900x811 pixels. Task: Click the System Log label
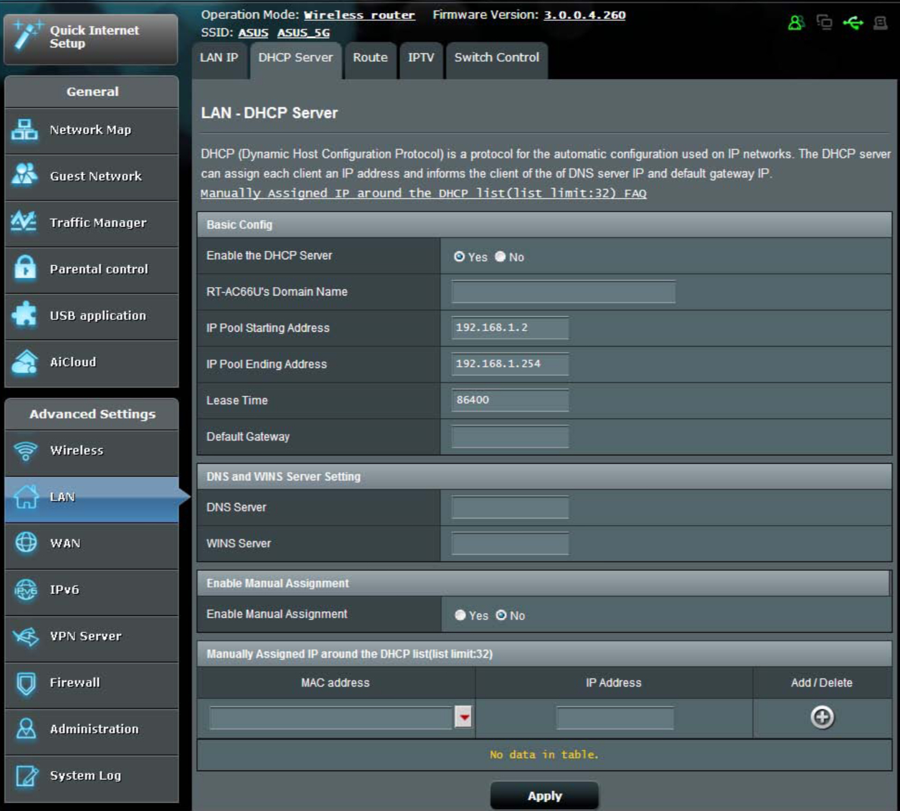[x=86, y=775]
